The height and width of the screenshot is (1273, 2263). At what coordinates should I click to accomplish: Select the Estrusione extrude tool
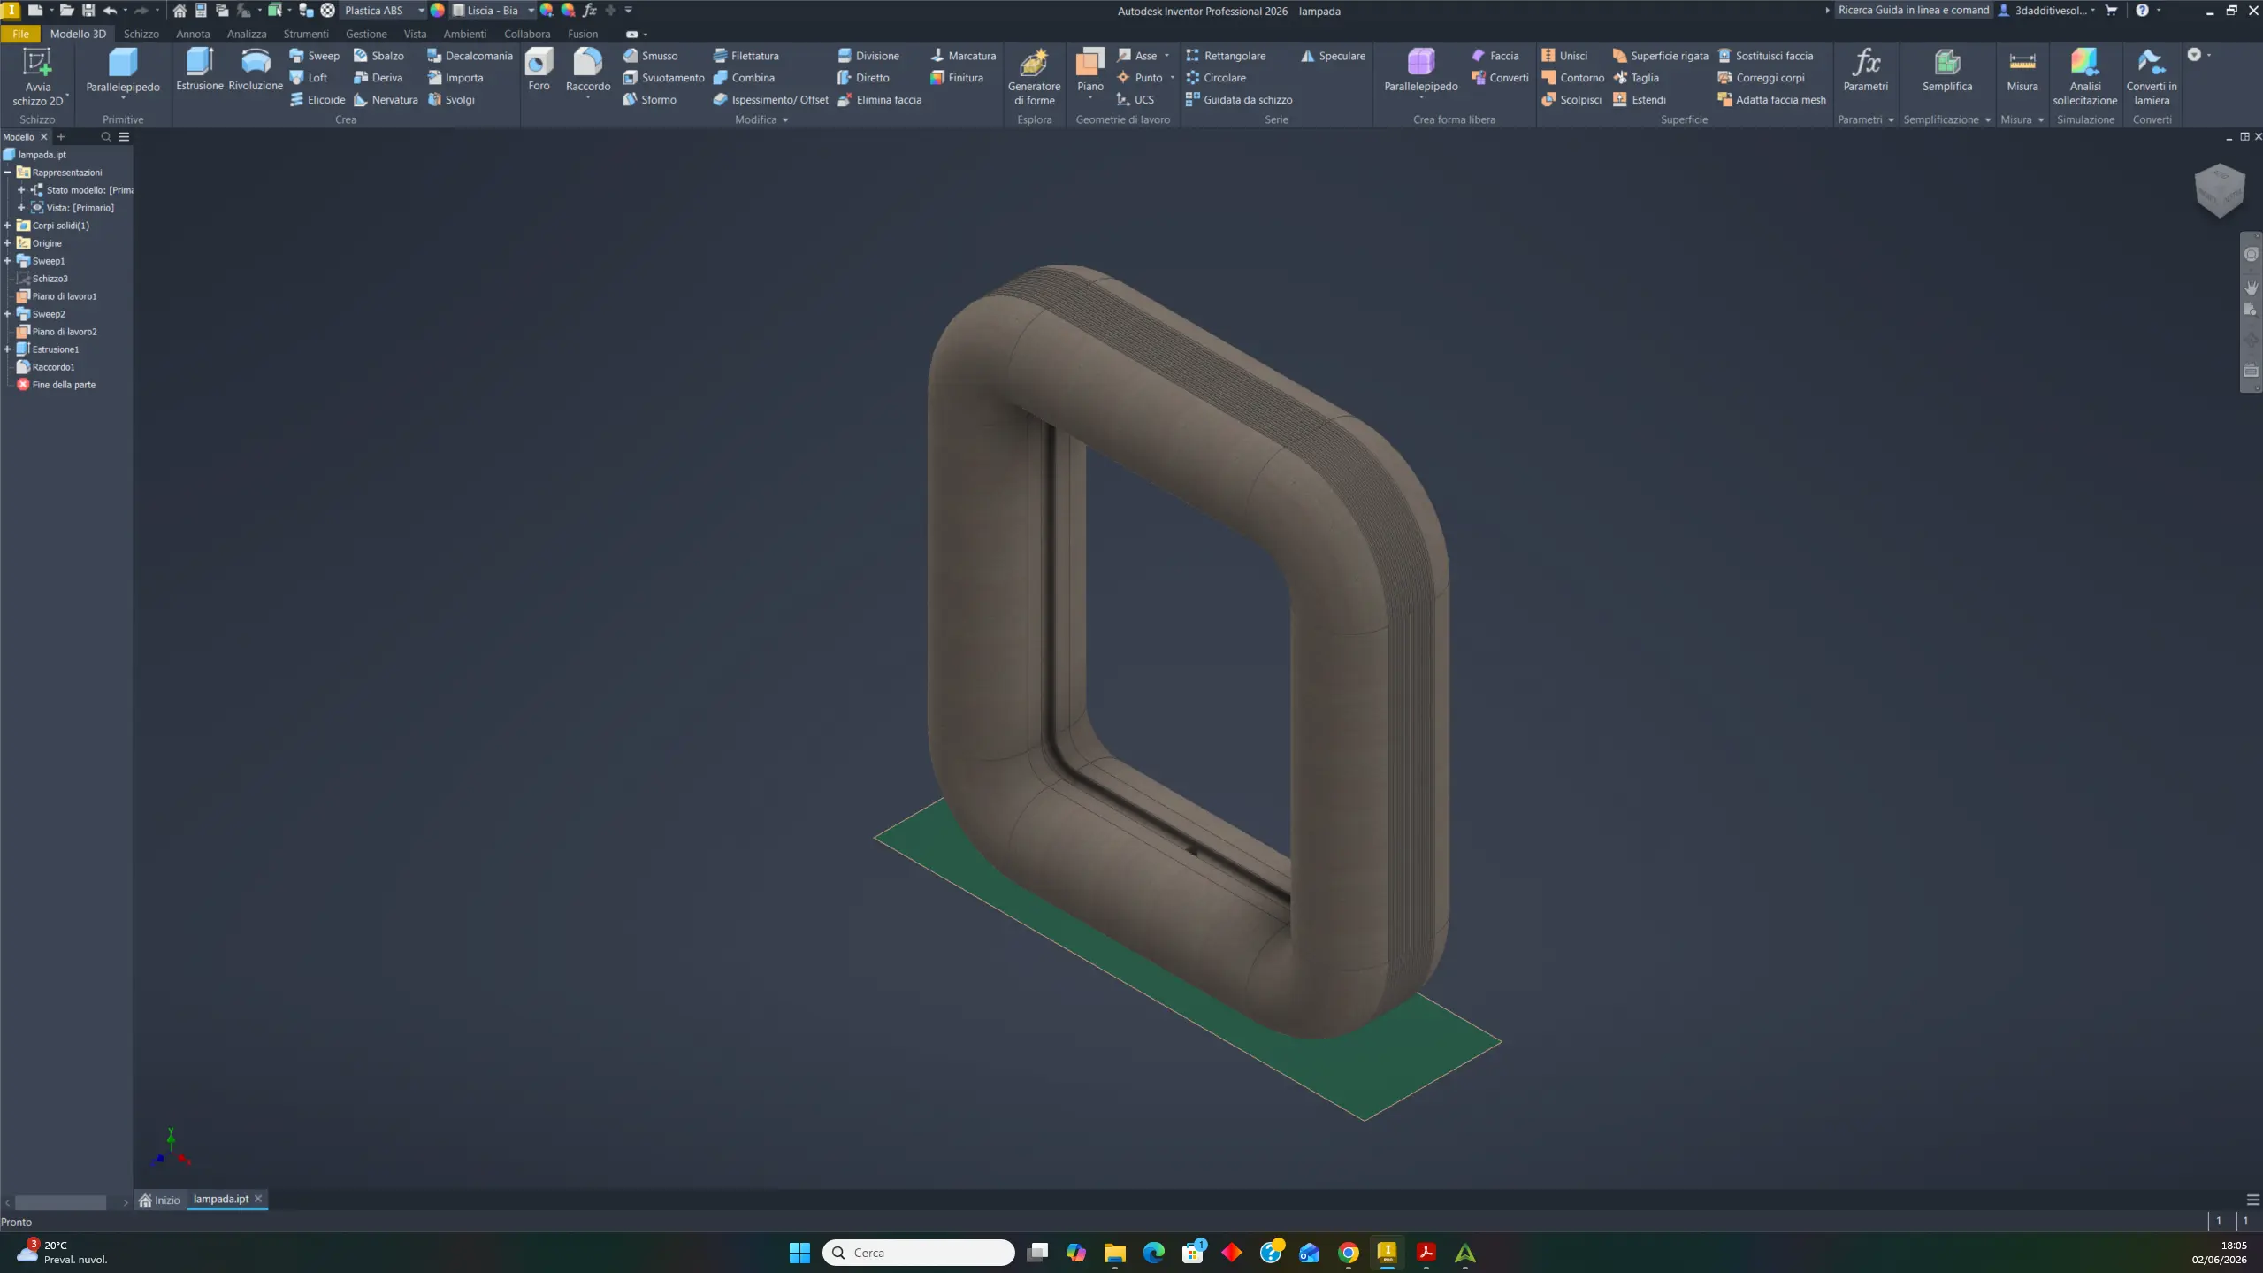[199, 69]
